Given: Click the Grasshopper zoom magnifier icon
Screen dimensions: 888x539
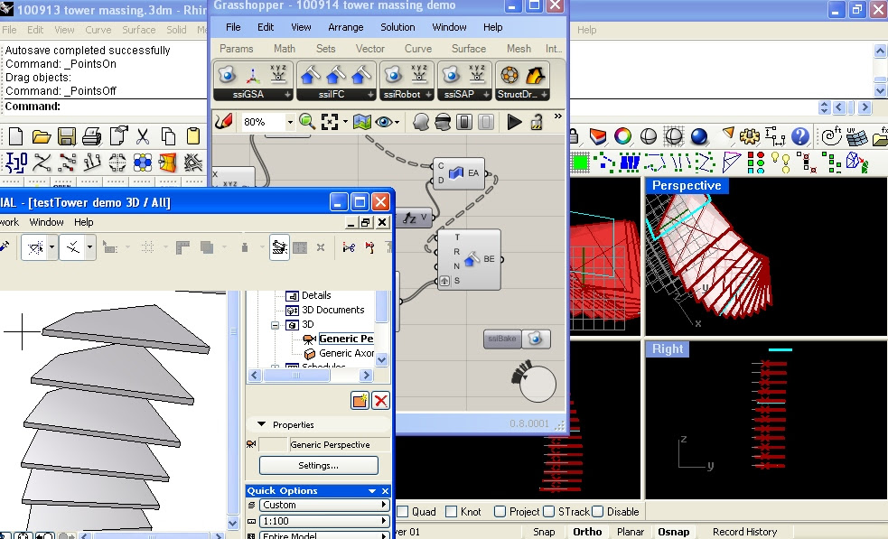Looking at the screenshot, I should point(307,121).
